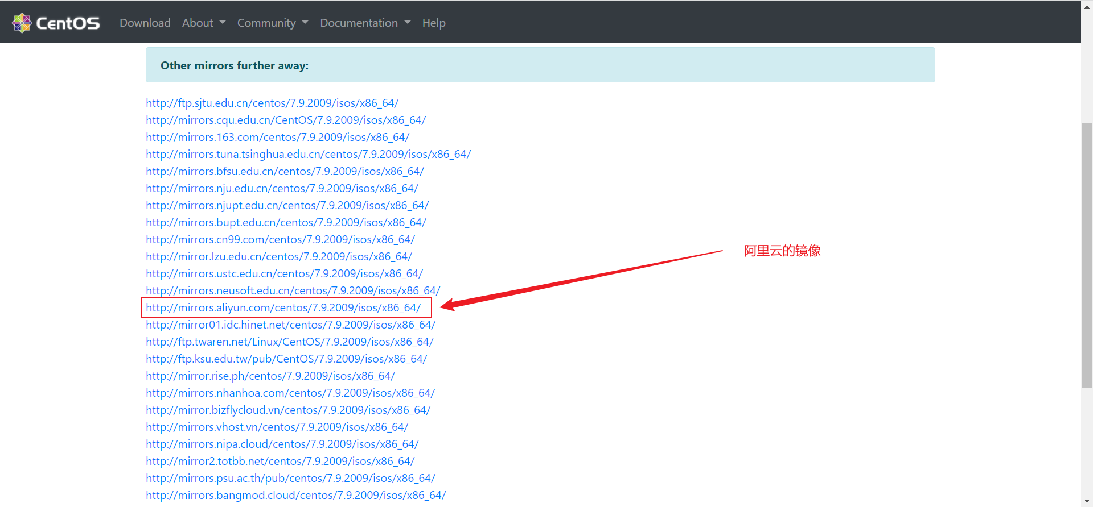Open the ftp.twaren.net mirror link
1093x507 pixels.
point(290,342)
